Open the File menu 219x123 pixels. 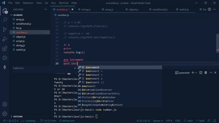(10, 3)
